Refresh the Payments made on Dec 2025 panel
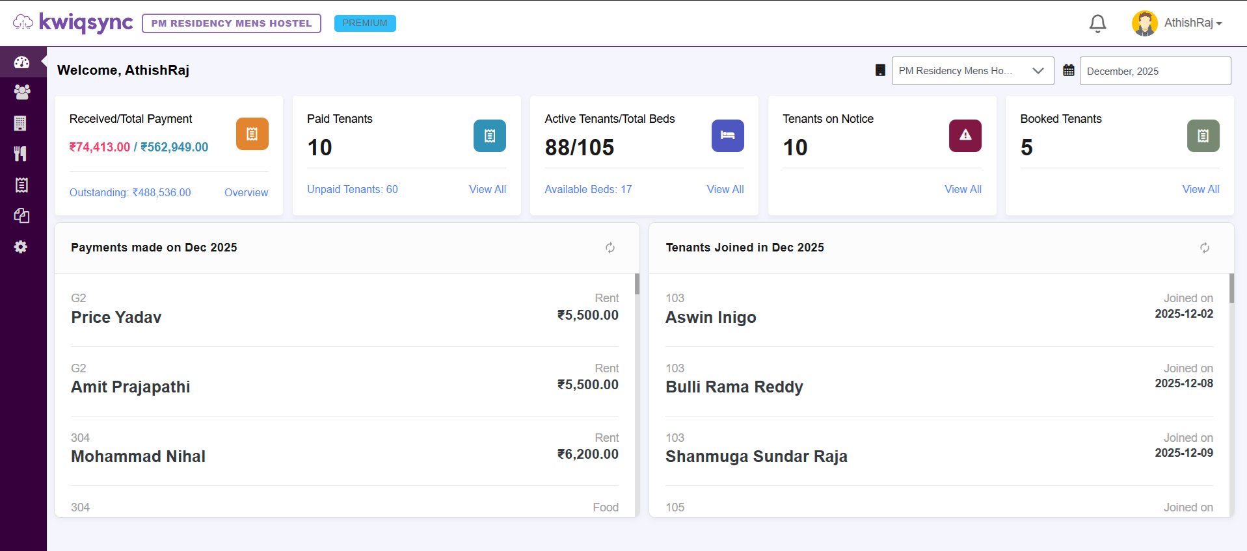 point(610,248)
